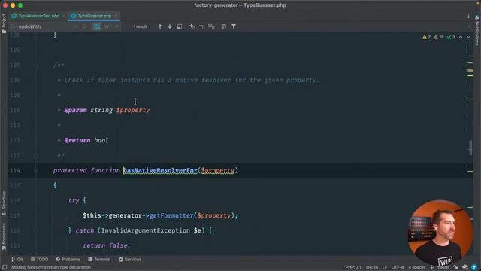The height and width of the screenshot is (271, 481).
Task: Open editor tabs more-options menu
Action: pos(468,16)
